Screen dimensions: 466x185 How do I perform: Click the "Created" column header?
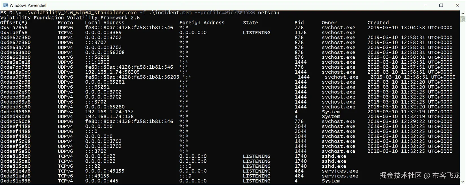click(x=378, y=23)
